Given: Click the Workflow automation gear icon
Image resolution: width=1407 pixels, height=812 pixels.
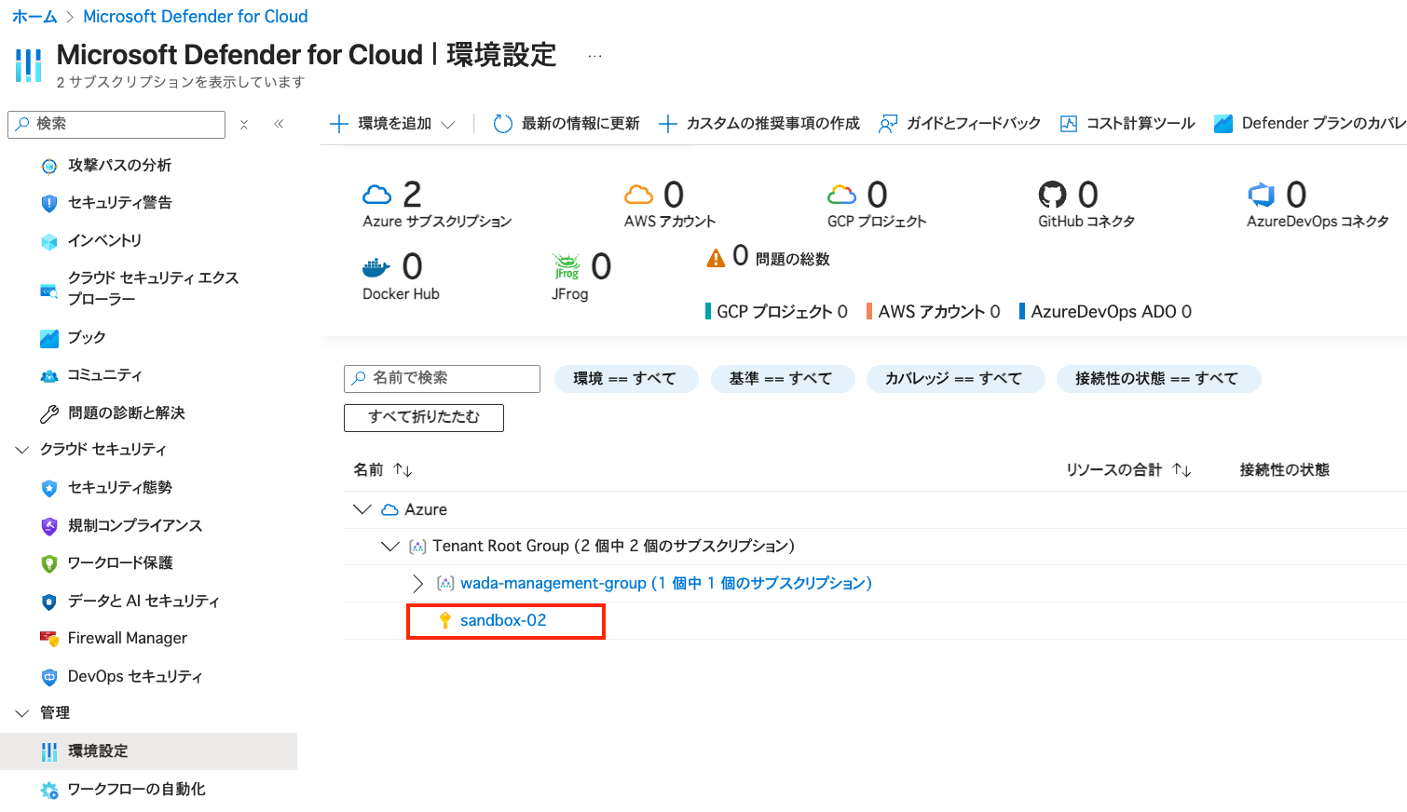Looking at the screenshot, I should pyautogui.click(x=49, y=790).
